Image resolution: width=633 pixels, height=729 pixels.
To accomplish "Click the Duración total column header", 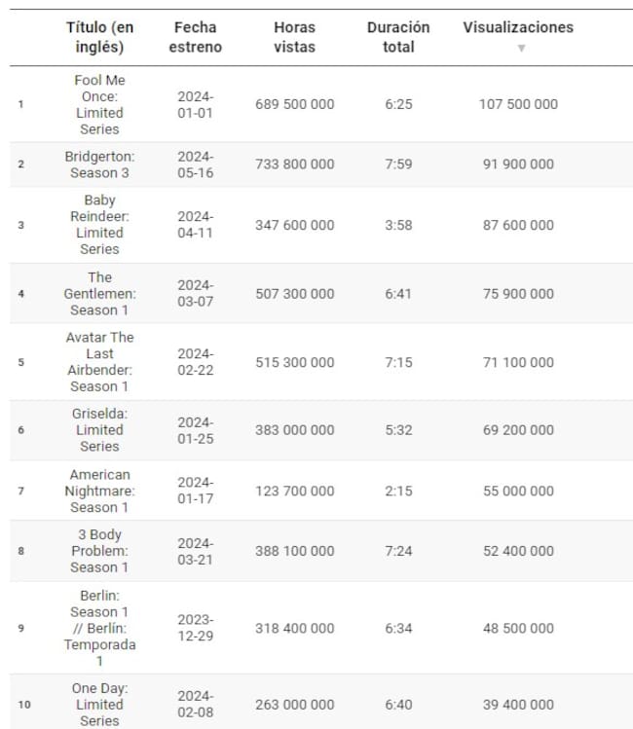I will [x=398, y=37].
